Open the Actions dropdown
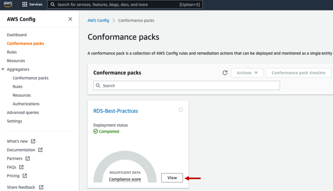The height and width of the screenshot is (191, 333). pos(247,73)
